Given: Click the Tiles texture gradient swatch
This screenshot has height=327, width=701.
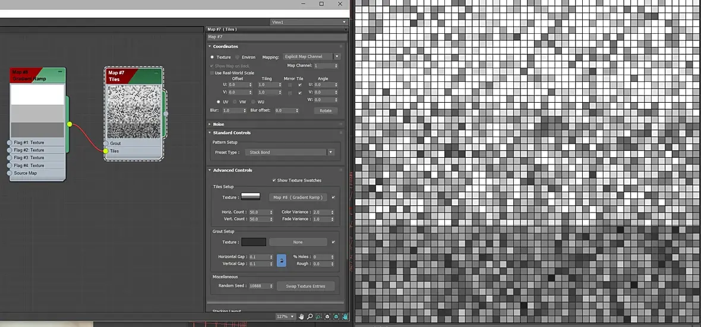Looking at the screenshot, I should [x=250, y=196].
